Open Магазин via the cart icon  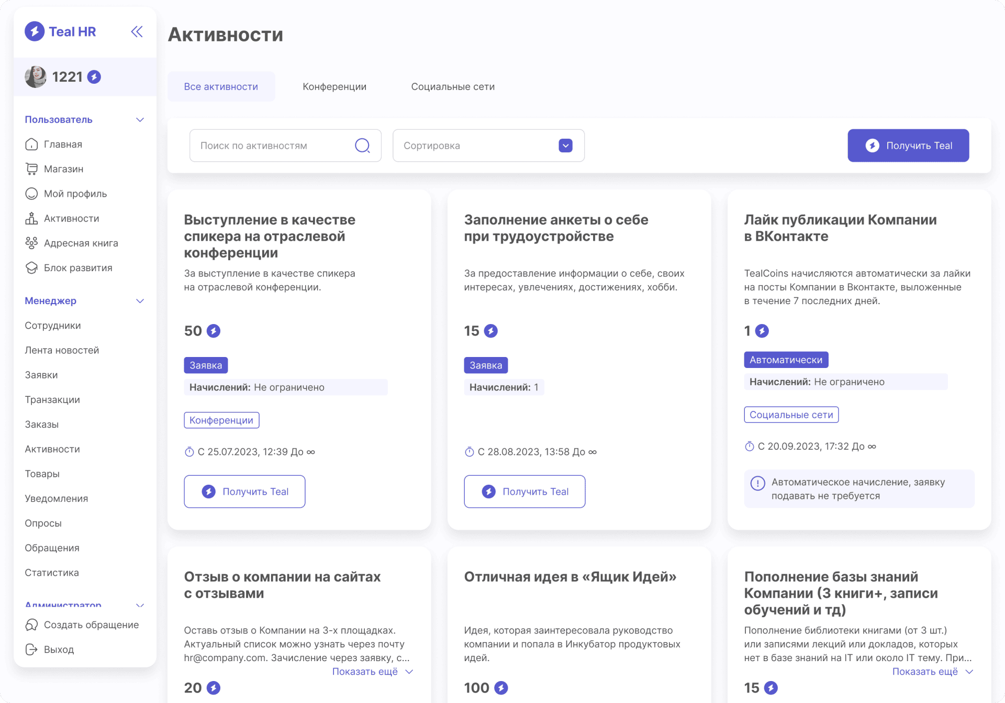coord(31,169)
